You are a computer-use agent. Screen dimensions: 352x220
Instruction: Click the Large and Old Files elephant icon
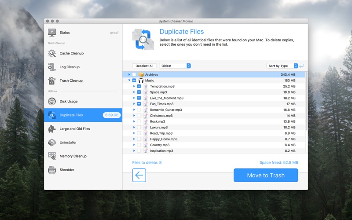(52, 129)
